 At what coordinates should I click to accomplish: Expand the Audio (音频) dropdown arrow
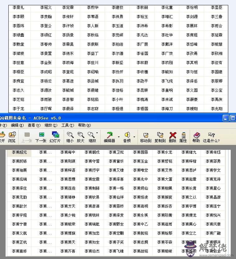(134, 136)
